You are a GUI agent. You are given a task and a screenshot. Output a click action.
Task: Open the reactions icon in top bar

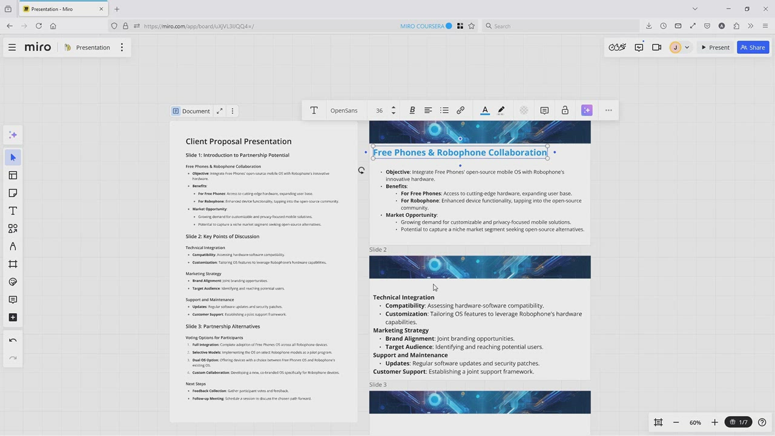click(617, 47)
